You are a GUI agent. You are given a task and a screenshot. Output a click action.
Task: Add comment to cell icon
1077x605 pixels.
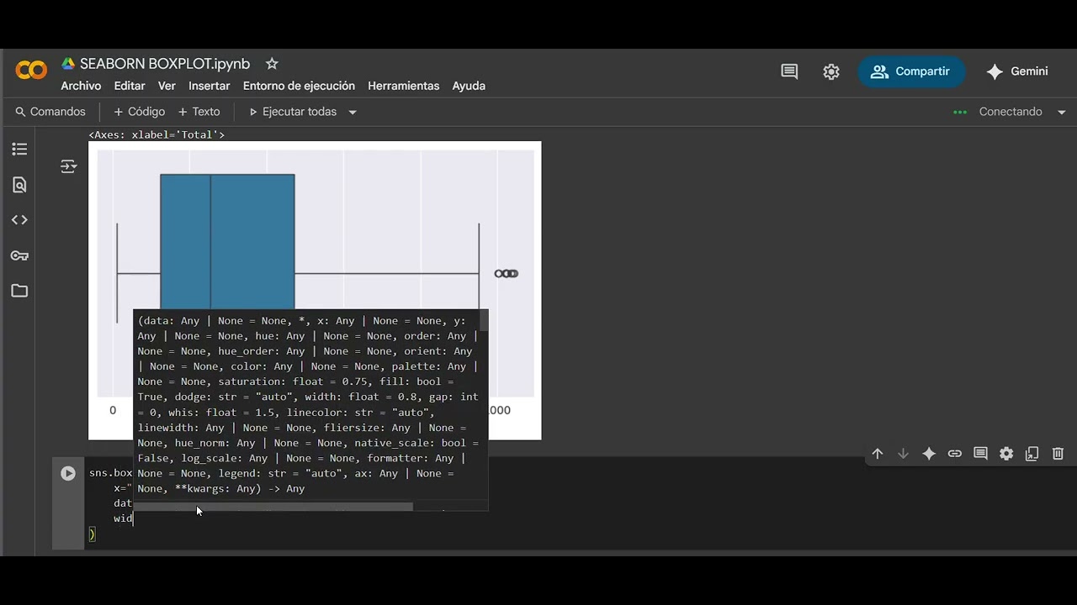click(x=980, y=454)
